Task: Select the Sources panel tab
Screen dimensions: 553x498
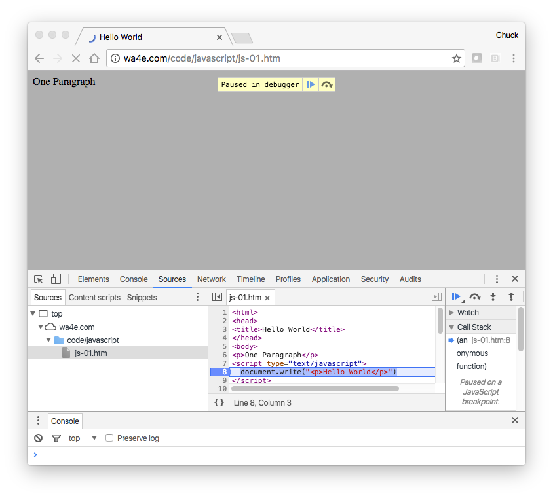Action: 172,279
